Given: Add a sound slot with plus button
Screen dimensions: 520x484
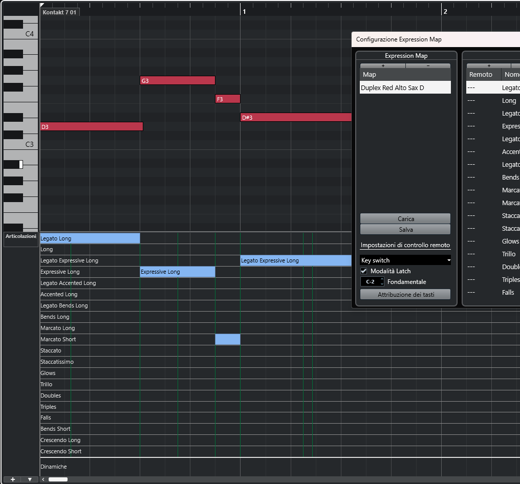Looking at the screenshot, I should (488, 65).
